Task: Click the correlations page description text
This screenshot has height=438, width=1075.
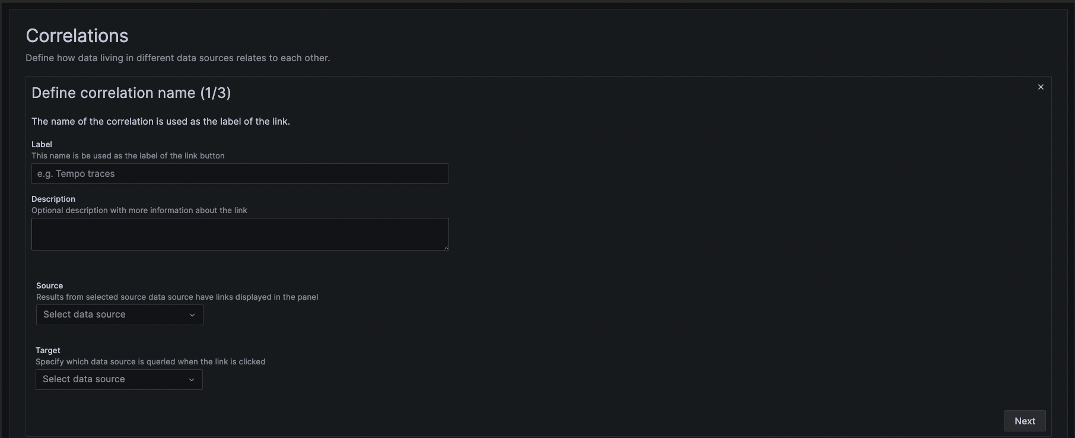Action: coord(177,58)
